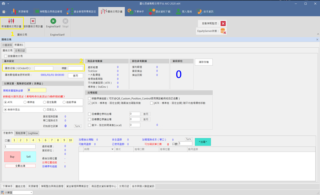
Task: Switch to the 交易日誌 tab
Action: pyautogui.click(x=20, y=51)
